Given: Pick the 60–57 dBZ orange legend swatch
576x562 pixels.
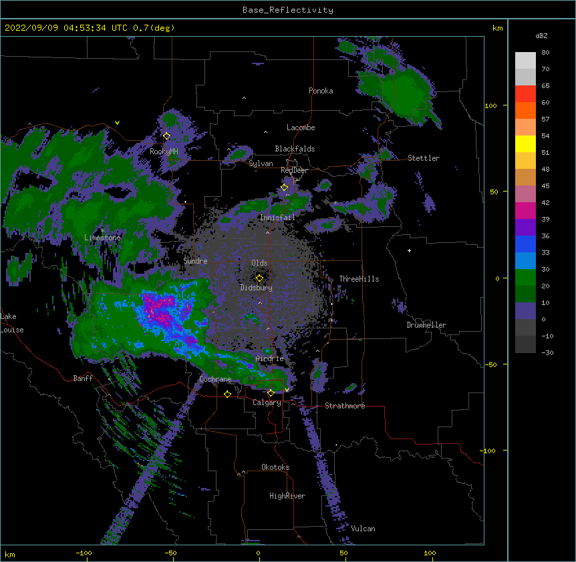Looking at the screenshot, I should tap(525, 110).
